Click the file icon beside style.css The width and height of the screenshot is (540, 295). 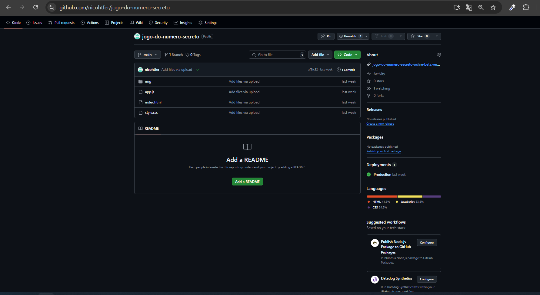click(141, 113)
